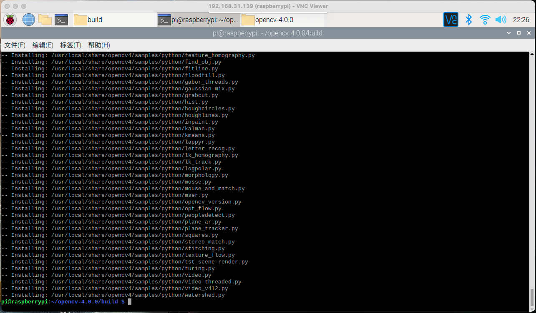Click the line installing watershed.py
536x313 pixels.
[113, 295]
